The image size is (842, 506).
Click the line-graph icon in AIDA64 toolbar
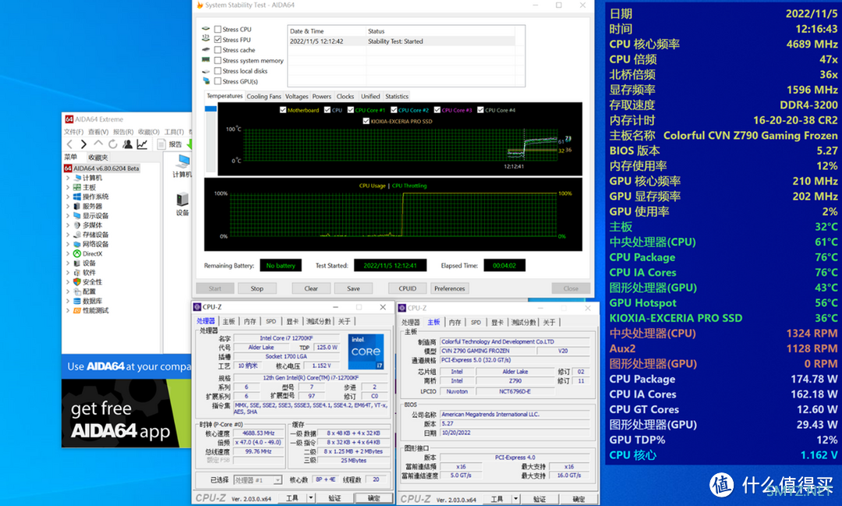[142, 144]
